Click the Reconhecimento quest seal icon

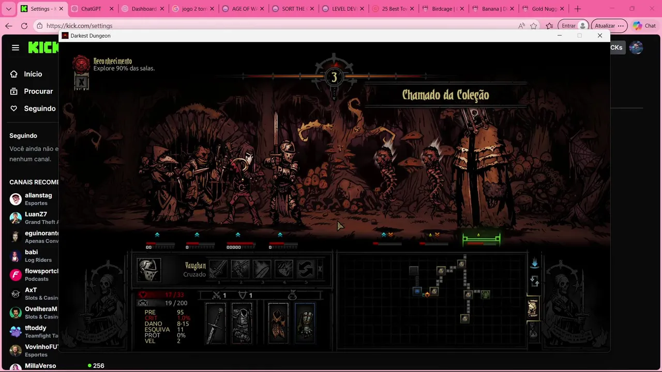click(x=81, y=64)
